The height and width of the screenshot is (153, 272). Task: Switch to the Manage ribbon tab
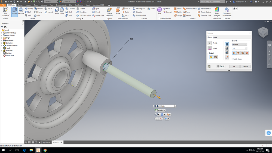[44, 5]
